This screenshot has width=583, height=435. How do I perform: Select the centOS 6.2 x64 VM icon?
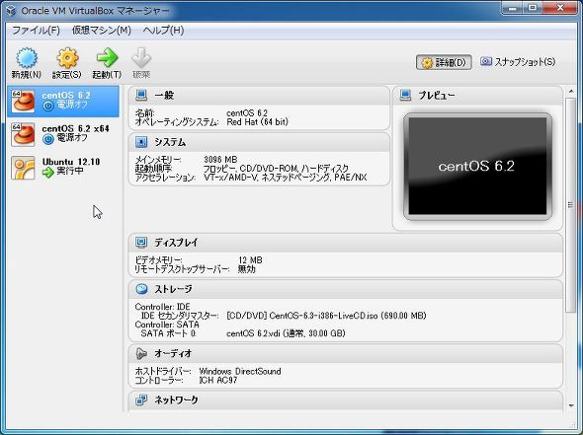23,134
